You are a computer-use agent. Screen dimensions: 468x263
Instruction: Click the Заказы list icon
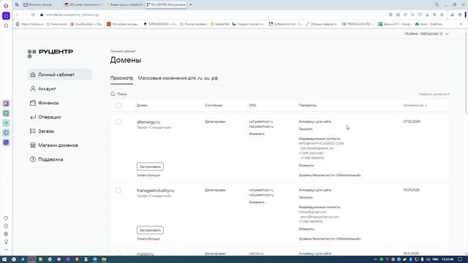33,131
